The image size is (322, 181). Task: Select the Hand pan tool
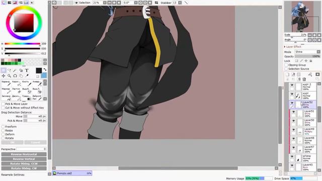pos(21,76)
